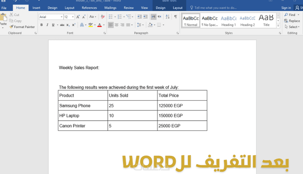Center the paragraph text
The height and width of the screenshot is (174, 303).
(x=117, y=25)
